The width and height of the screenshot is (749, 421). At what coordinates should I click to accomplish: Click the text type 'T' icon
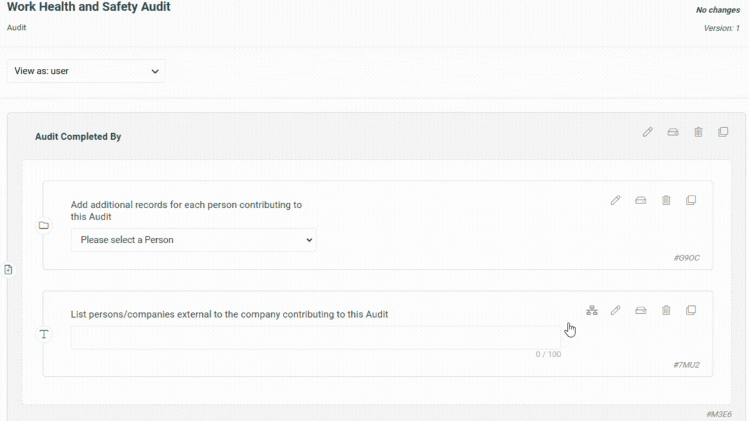click(44, 335)
